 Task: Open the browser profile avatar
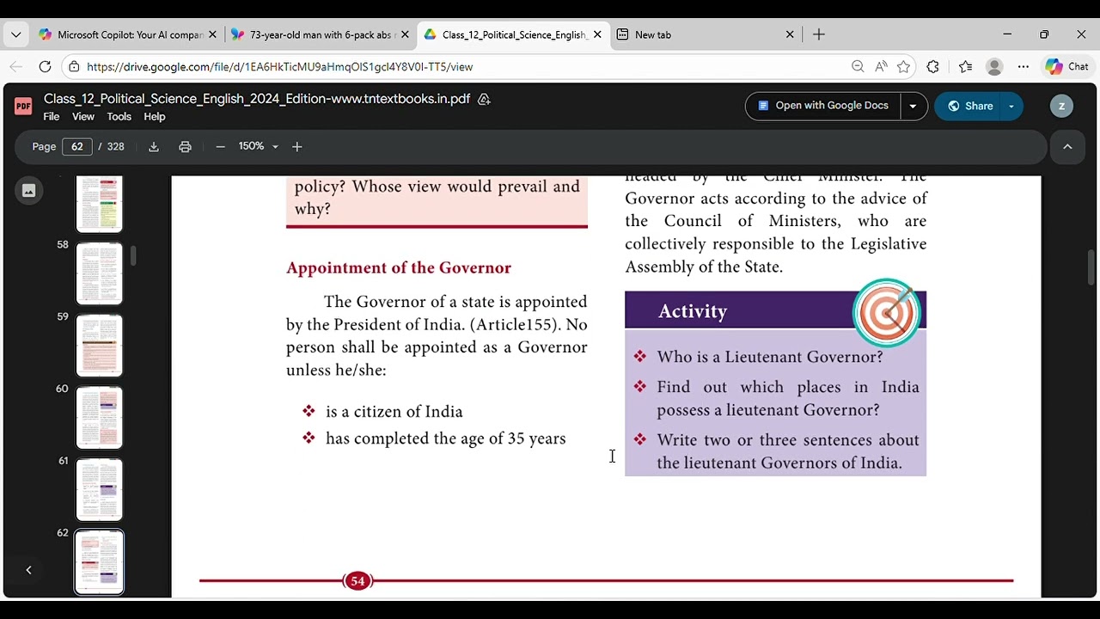click(x=994, y=66)
